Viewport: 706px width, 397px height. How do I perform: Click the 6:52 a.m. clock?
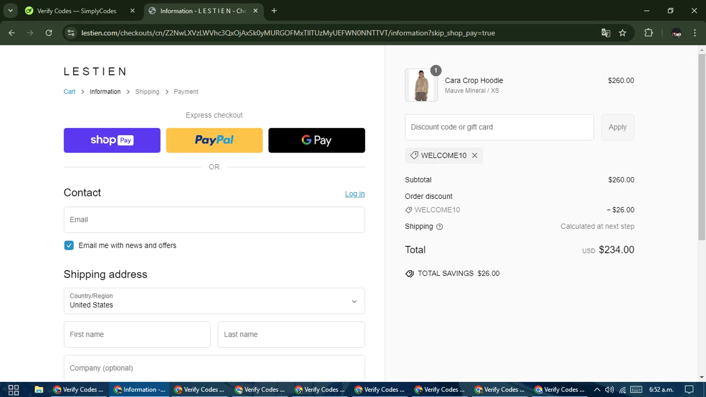(x=661, y=390)
